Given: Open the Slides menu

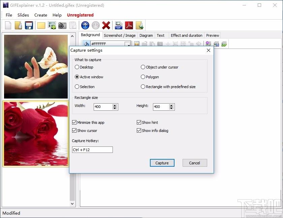Looking at the screenshot, I should point(23,15).
